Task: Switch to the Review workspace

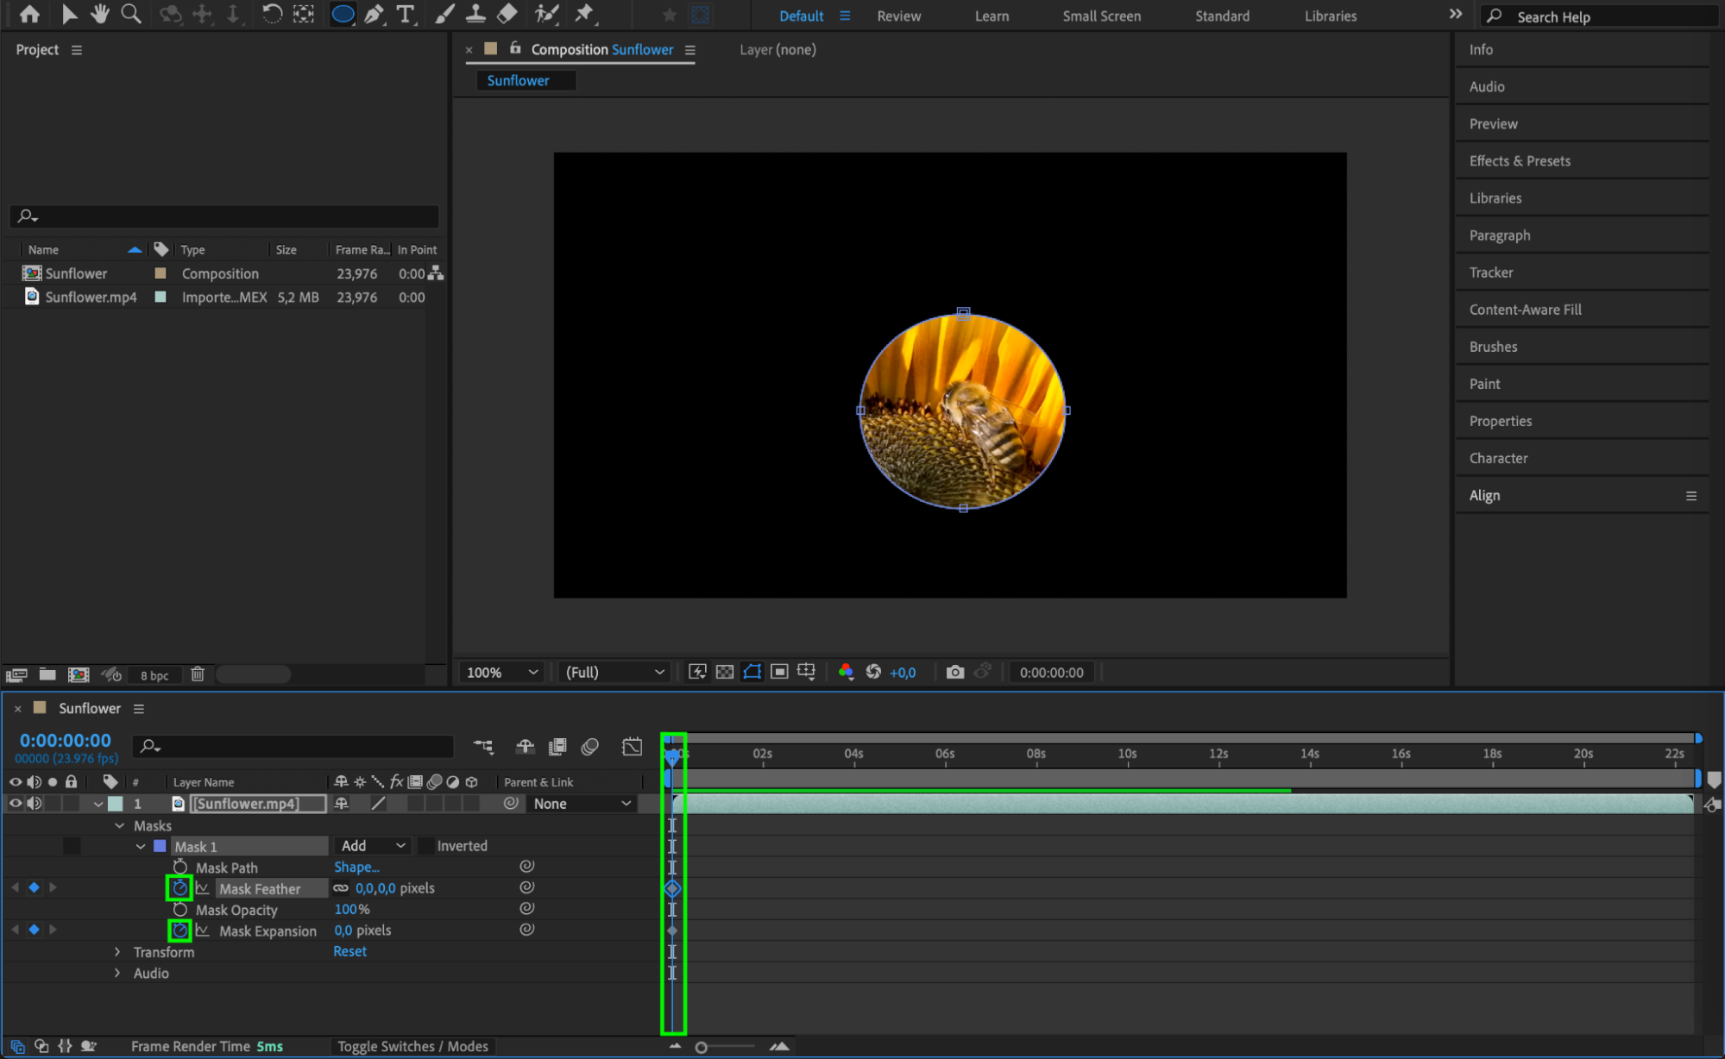Action: 898,16
